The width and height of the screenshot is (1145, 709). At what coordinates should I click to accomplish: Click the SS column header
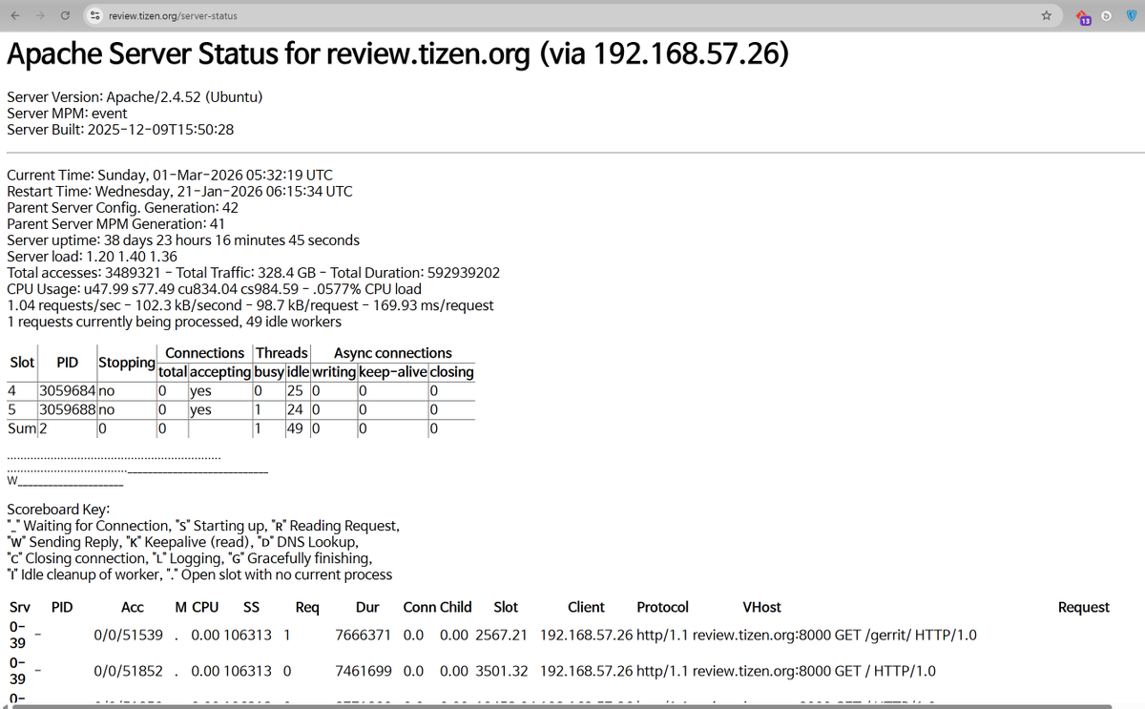pos(251,607)
